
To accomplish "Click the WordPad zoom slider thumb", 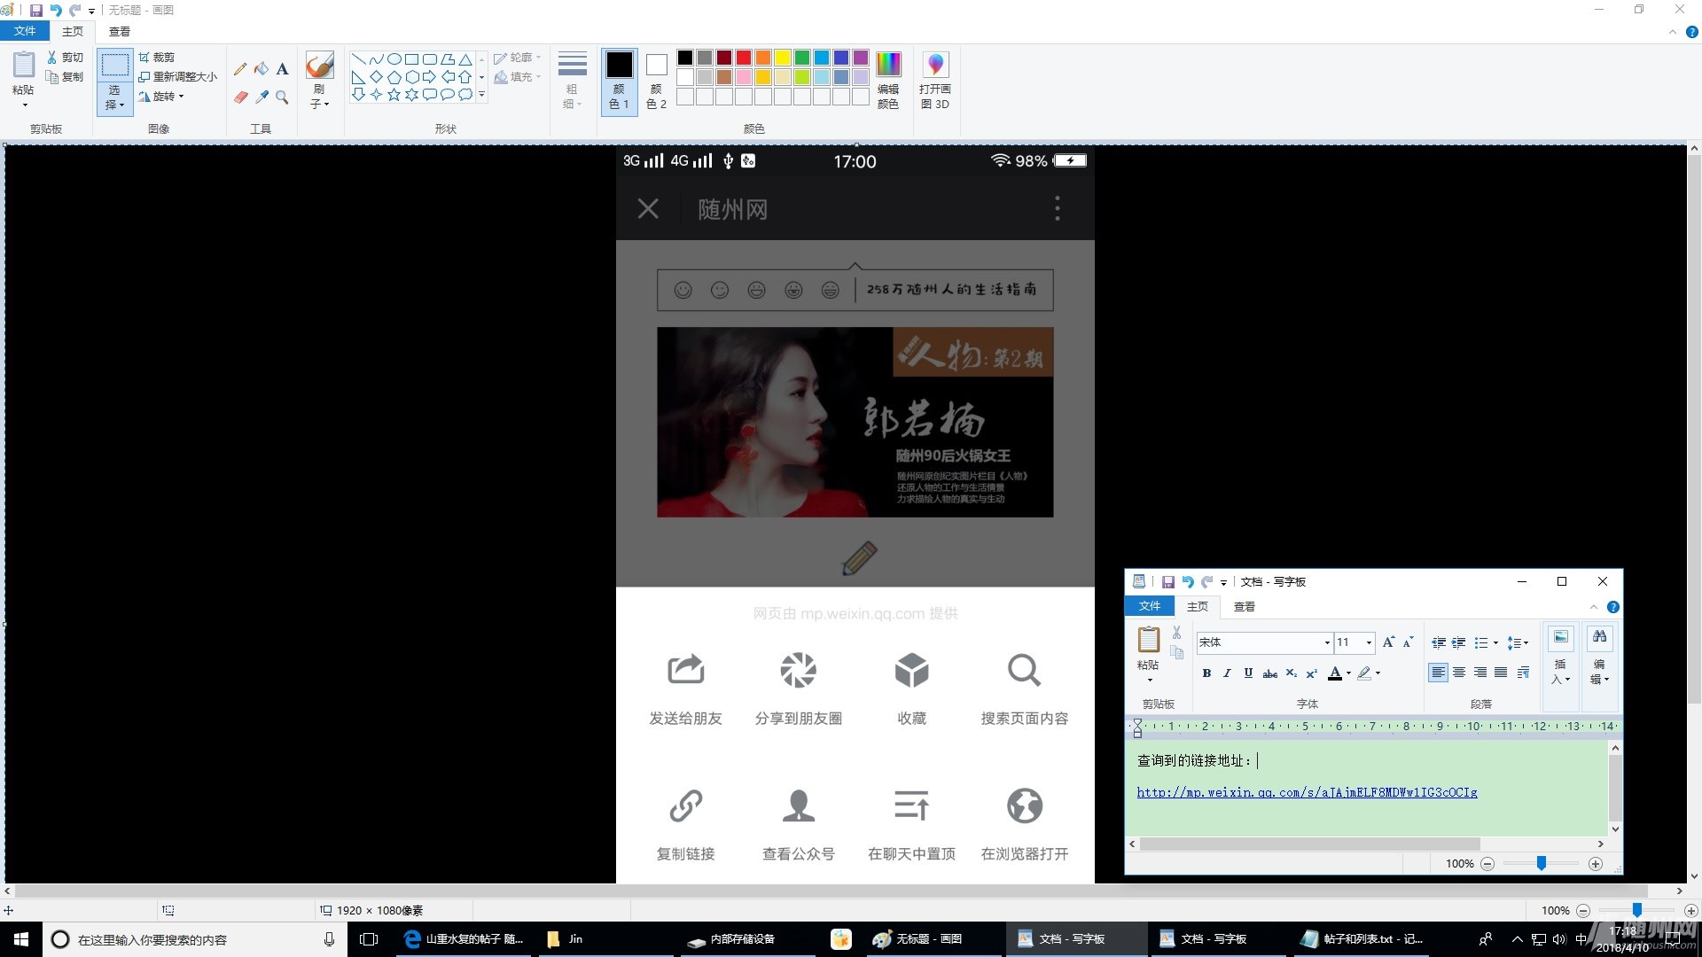I will 1542,864.
